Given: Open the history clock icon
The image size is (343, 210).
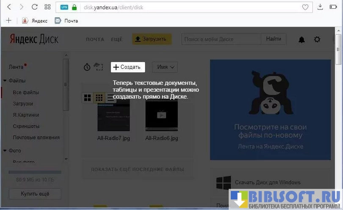Looking at the screenshot, I should coord(87,67).
